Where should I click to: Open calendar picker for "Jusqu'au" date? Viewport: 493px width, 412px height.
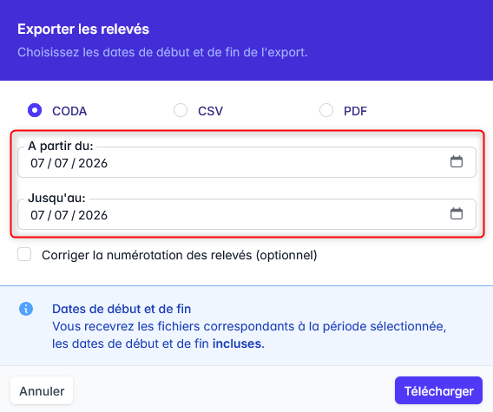pos(457,213)
